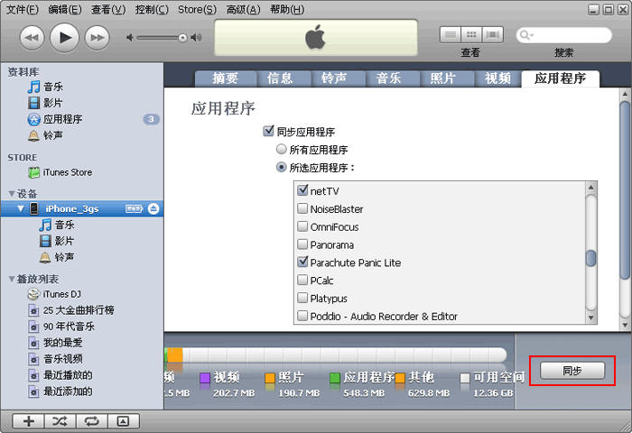Click the Play button

tap(64, 37)
